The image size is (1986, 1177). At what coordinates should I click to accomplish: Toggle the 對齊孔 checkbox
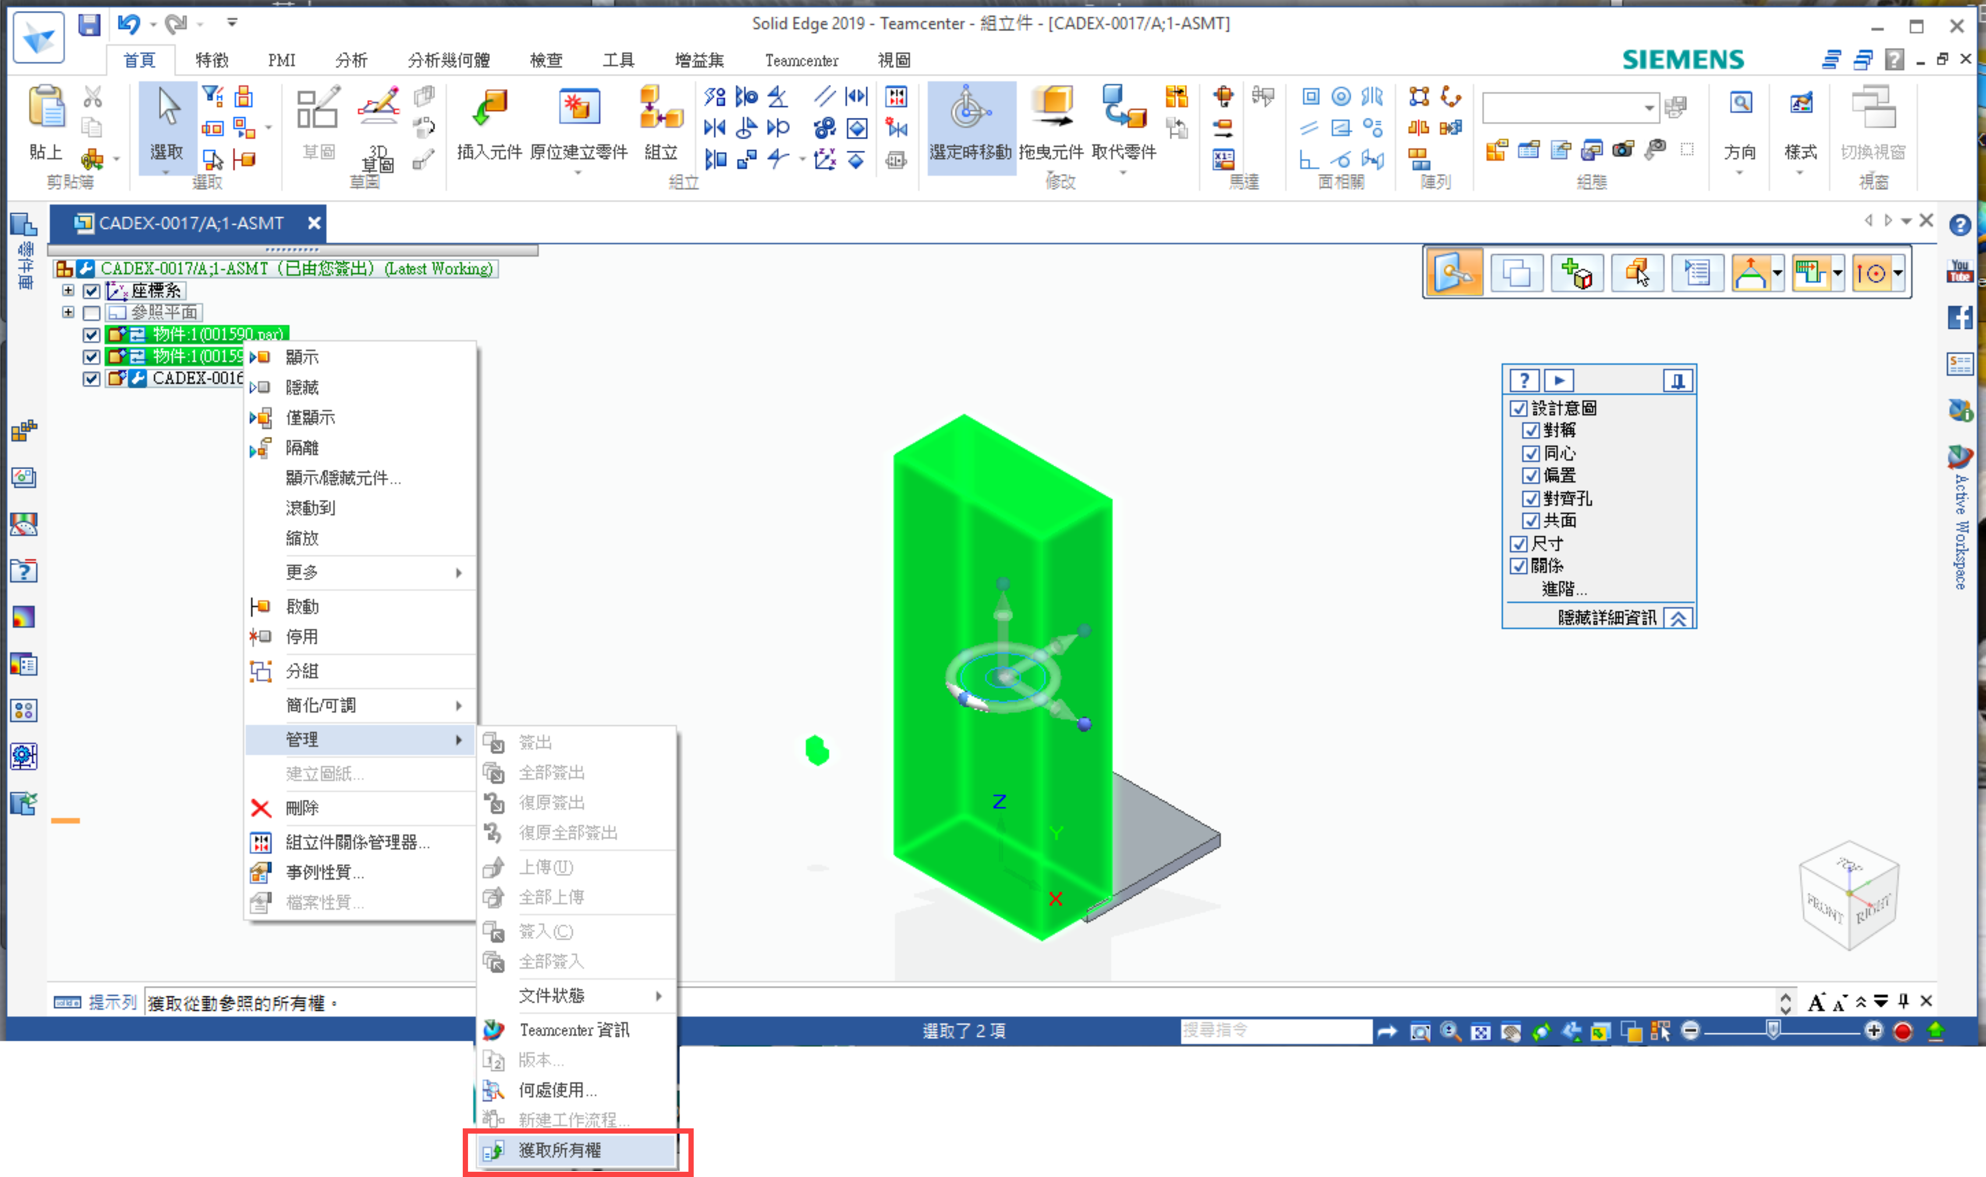pos(1531,499)
